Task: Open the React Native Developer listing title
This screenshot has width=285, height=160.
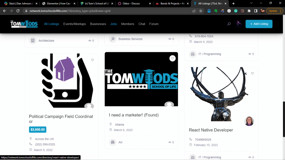Action: 211,130
